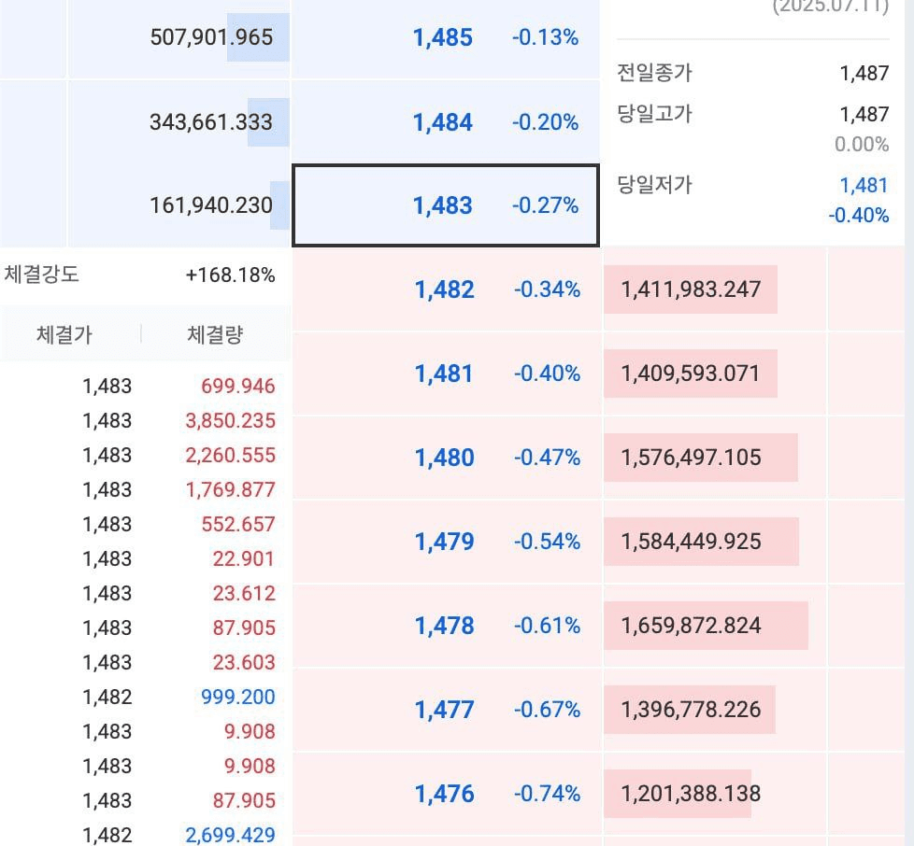Click the 체결량 column header
This screenshot has height=846, width=914.
click(x=215, y=335)
